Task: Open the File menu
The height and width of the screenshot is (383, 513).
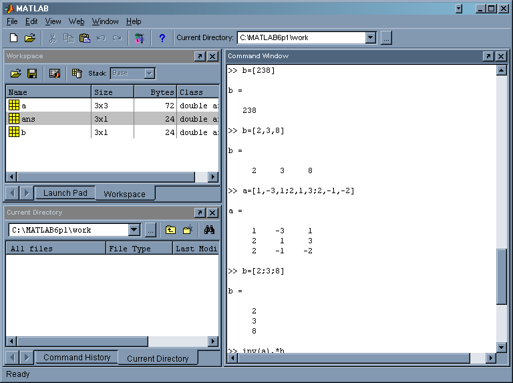Action: click(x=12, y=21)
